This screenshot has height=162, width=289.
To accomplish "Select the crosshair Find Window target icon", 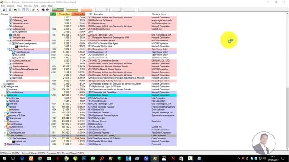I will click(47, 9).
